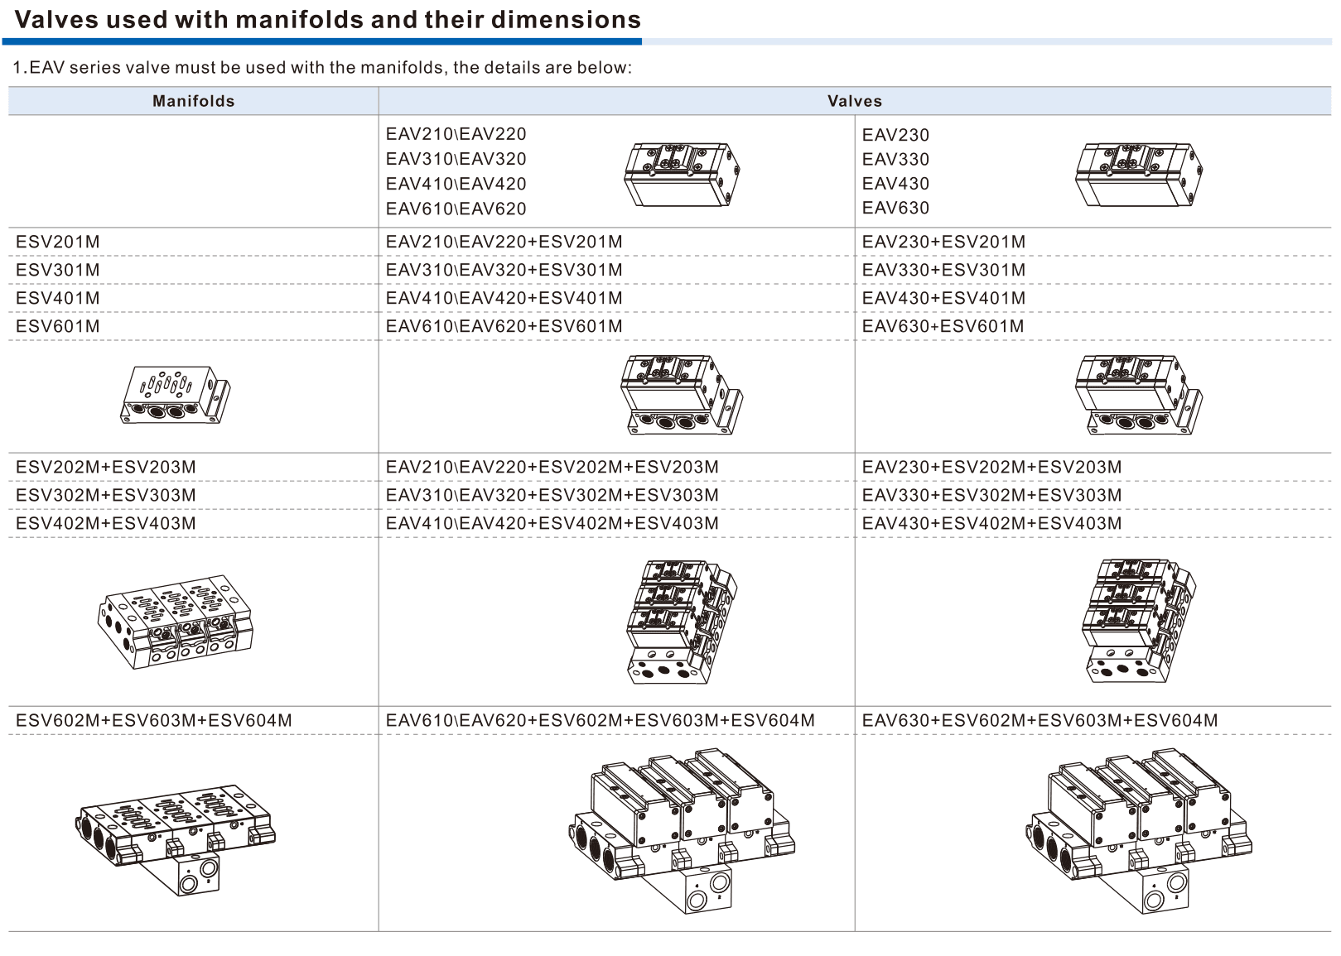Click the 'EAV610\EAV620' line in the header valve list

(456, 209)
